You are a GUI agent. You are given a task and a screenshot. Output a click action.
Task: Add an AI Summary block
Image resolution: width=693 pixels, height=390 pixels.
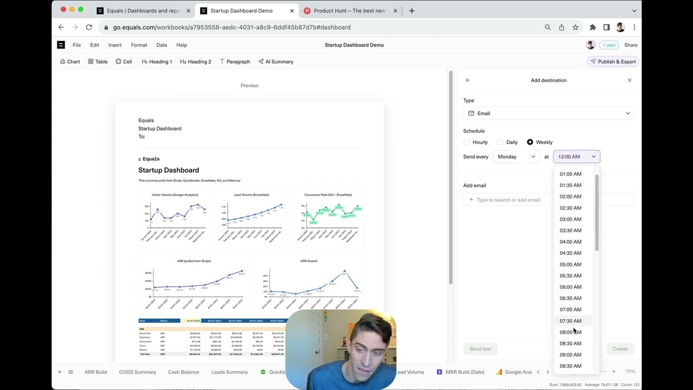coord(276,62)
